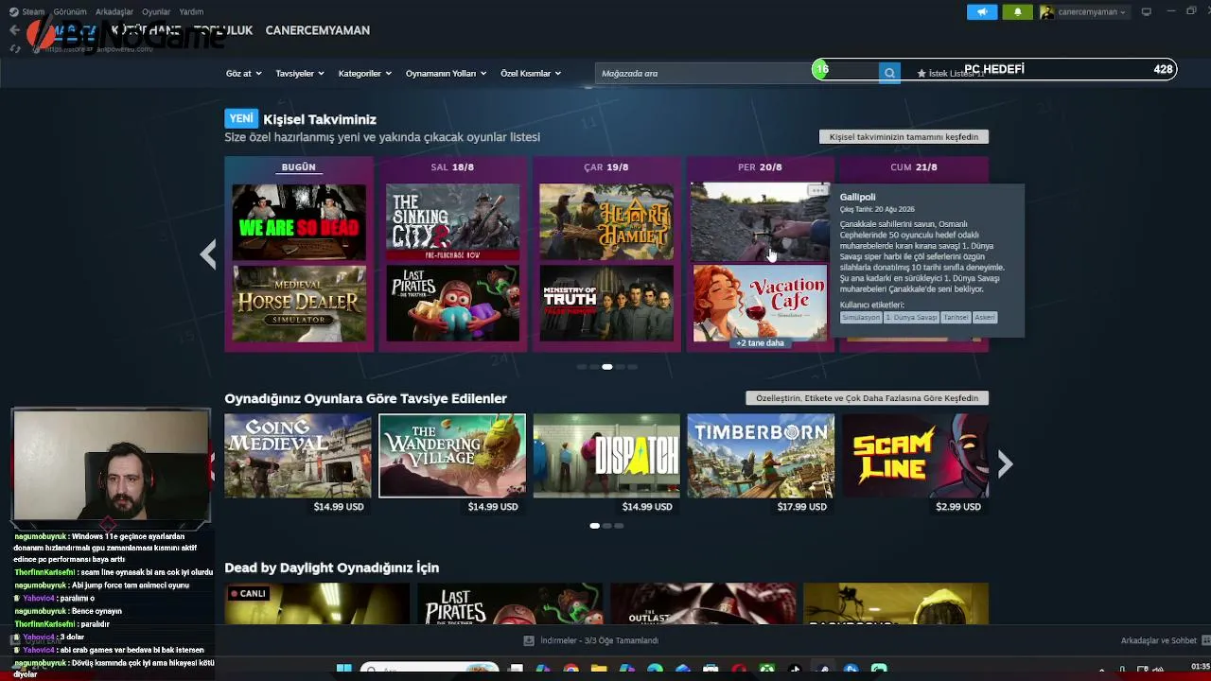Go back with the Steam back arrow

tap(14, 30)
